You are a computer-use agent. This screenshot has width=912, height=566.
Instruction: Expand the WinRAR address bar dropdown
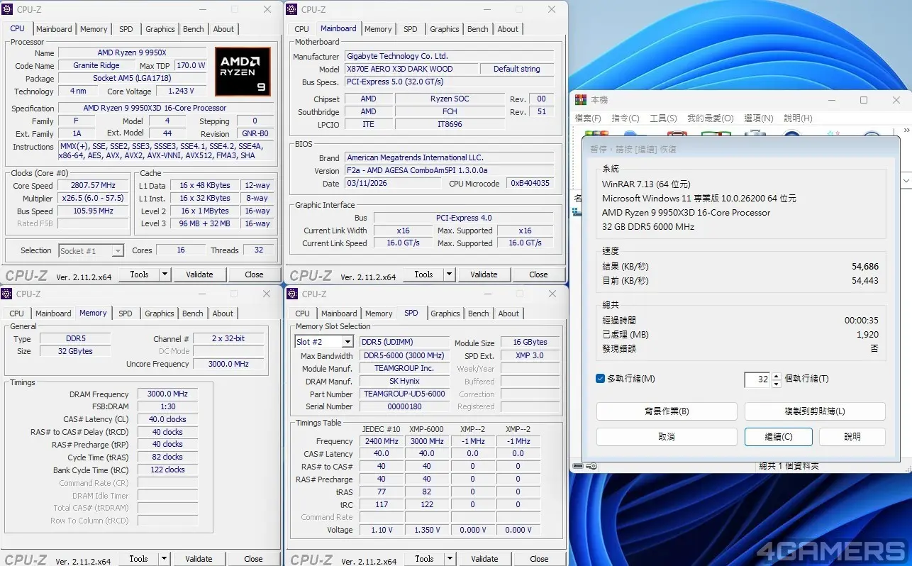[906, 182]
